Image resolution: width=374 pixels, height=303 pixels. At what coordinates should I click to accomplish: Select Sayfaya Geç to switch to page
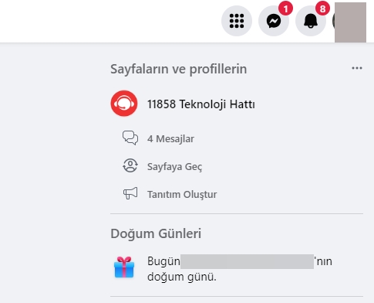[x=174, y=167]
